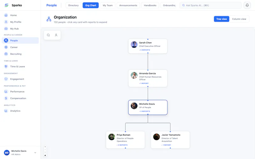This screenshot has height=159, width=255.
Task: Open the Directory tab
Action: coord(73,5)
